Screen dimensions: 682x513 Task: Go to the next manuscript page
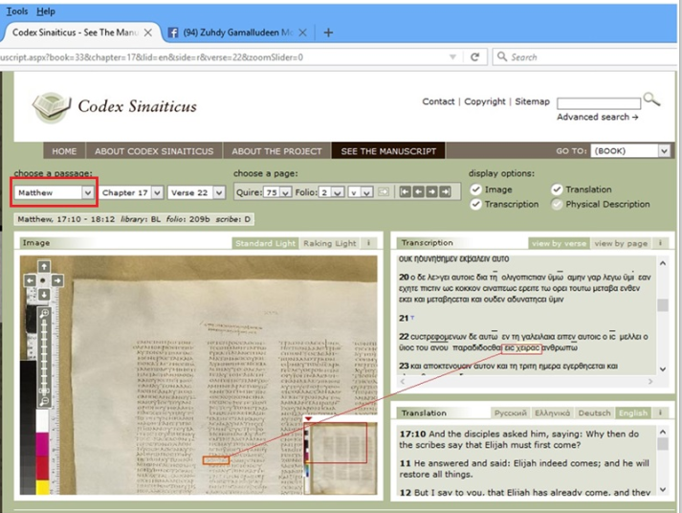[431, 191]
